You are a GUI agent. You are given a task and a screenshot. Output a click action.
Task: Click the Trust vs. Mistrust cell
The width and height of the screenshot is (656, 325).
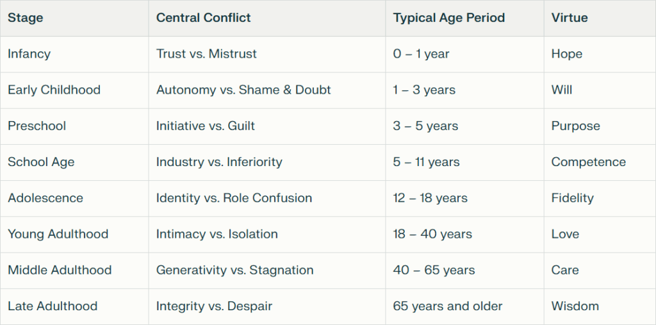point(206,54)
